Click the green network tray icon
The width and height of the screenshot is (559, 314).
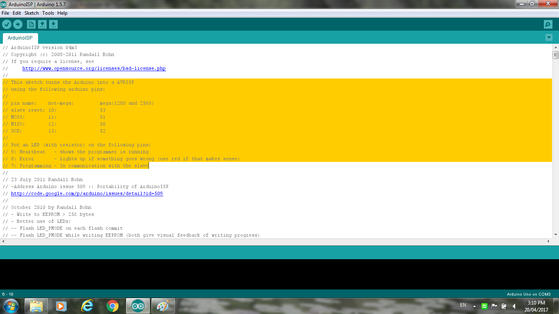[485, 306]
